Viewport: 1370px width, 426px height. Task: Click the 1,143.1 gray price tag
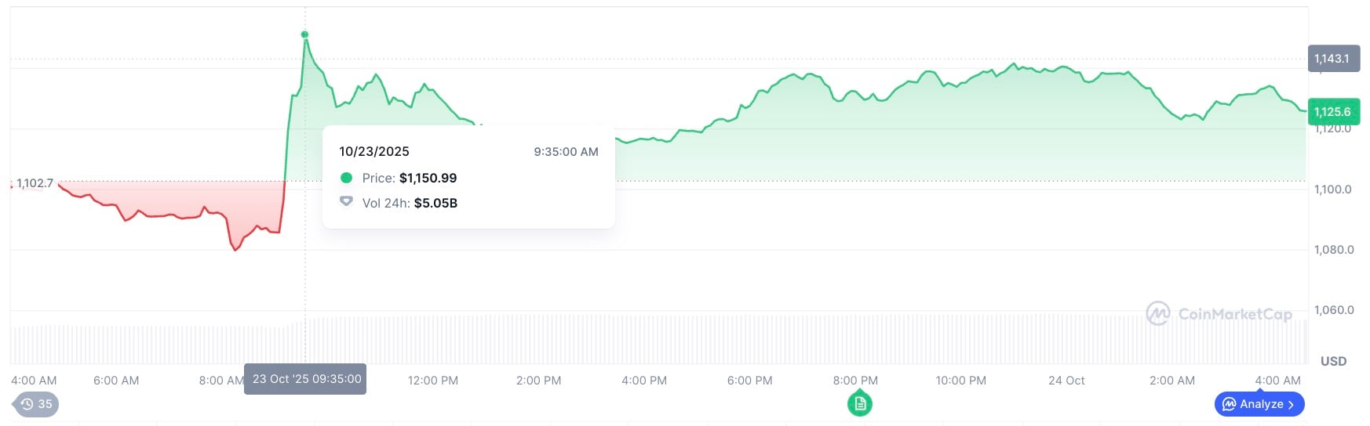click(x=1332, y=59)
